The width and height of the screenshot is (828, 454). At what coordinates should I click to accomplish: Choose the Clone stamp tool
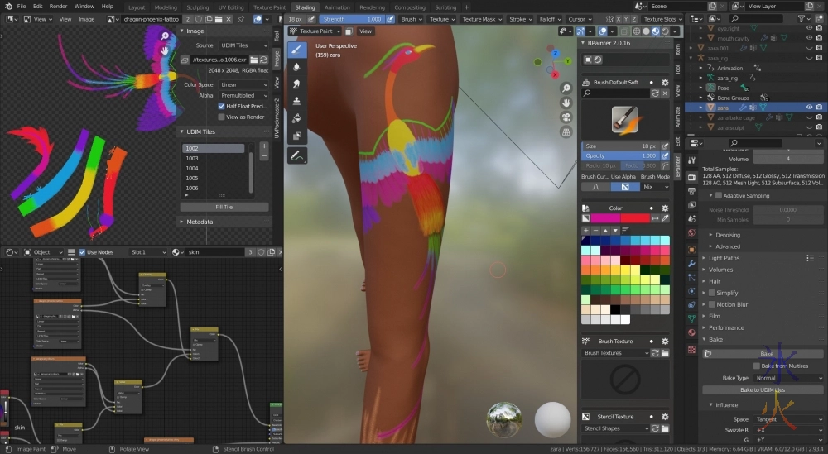pos(296,101)
